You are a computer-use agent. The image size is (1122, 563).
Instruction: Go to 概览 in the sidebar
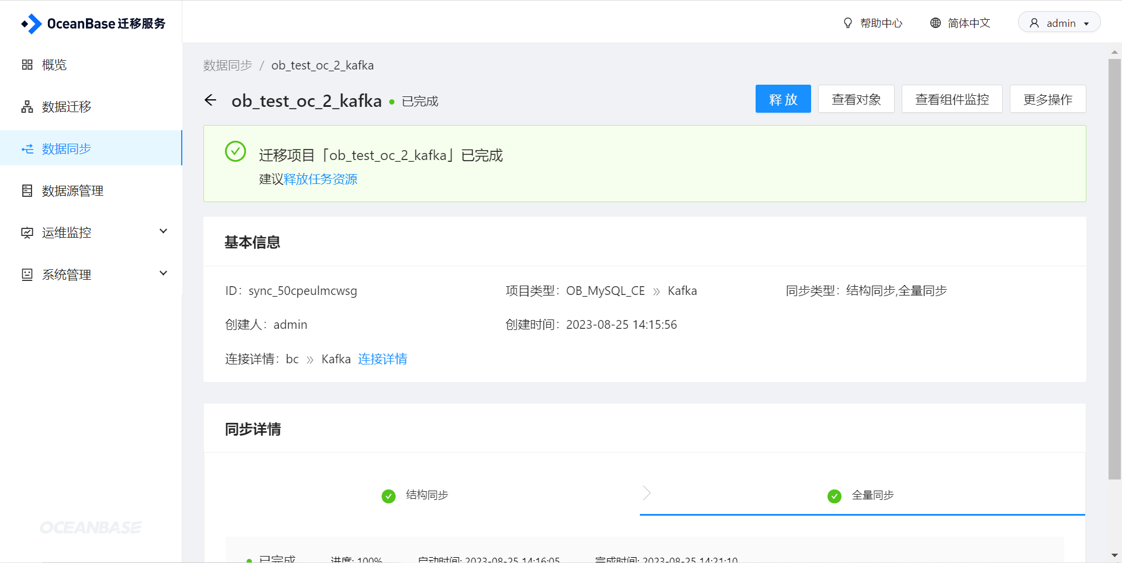[x=54, y=65]
